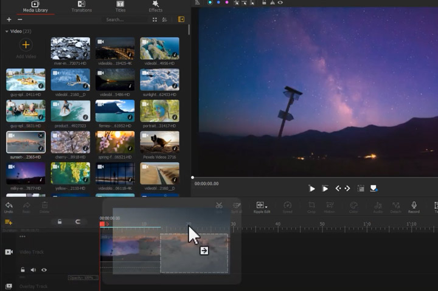This screenshot has width=438, height=291.
Task: Open the video track options ellipsis
Action: [x=23, y=236]
